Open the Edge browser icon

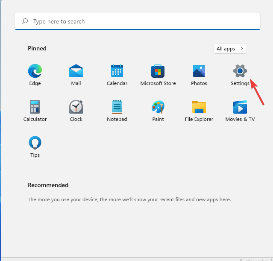(35, 71)
